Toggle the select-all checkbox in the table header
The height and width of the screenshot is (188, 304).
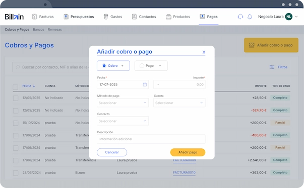(x=15, y=87)
